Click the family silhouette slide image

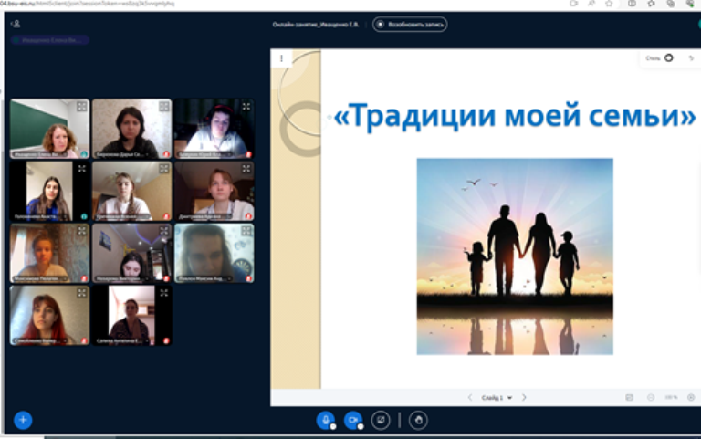point(515,256)
